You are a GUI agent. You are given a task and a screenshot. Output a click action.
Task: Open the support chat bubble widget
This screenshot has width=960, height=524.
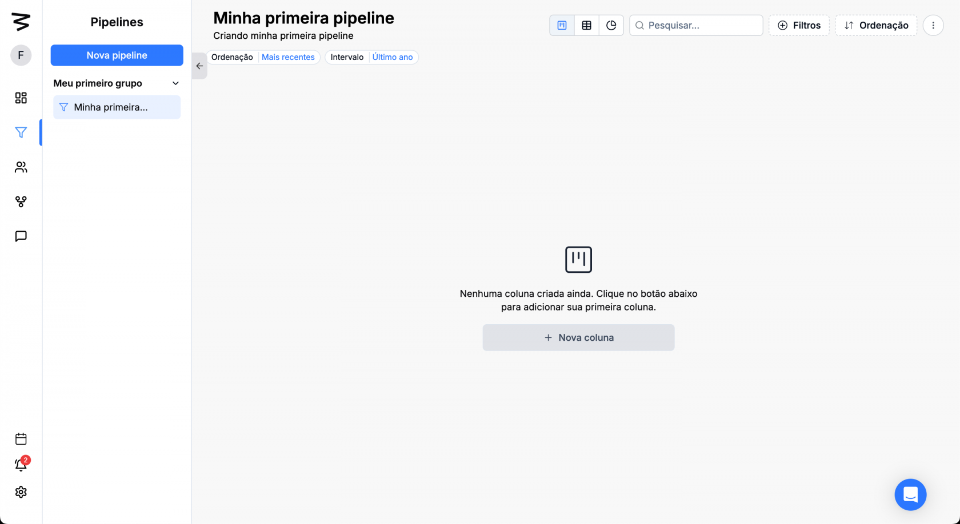tap(910, 494)
